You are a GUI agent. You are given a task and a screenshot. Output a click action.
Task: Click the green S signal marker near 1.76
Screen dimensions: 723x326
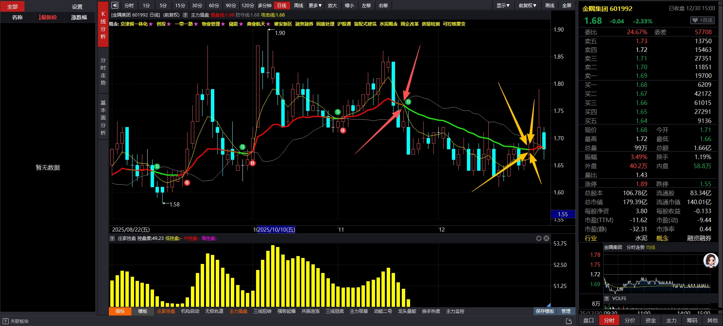point(408,102)
